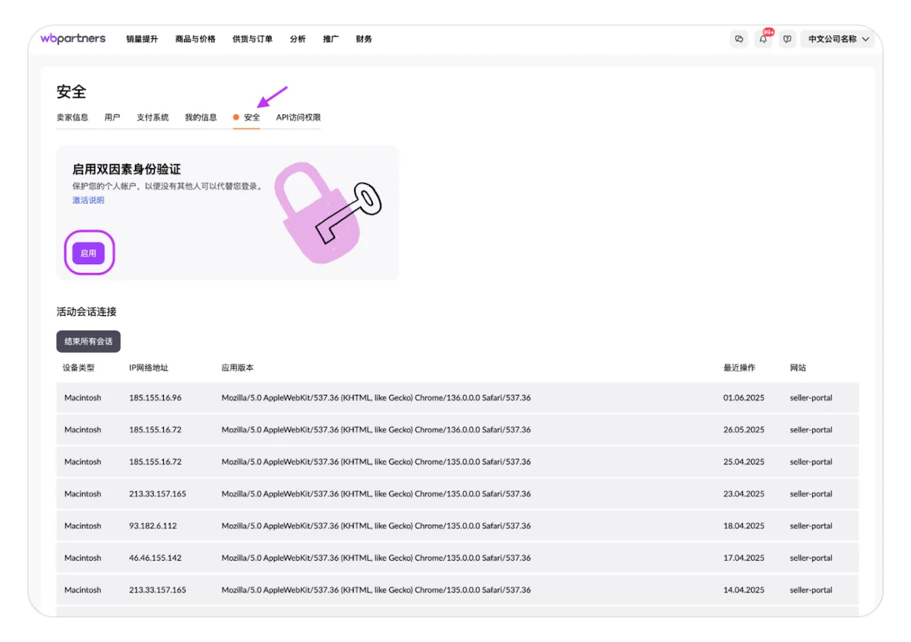Open the 销量提升 menu
Viewport: 911px width, 642px height.
point(142,39)
